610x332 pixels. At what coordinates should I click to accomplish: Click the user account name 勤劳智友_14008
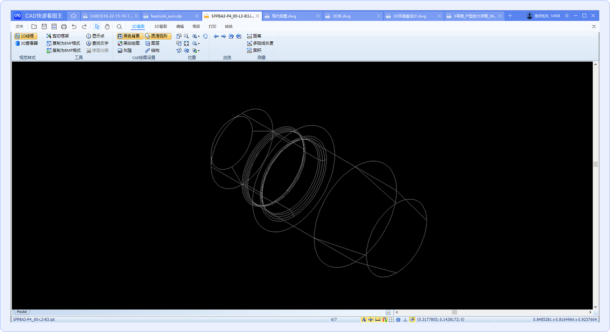point(547,16)
